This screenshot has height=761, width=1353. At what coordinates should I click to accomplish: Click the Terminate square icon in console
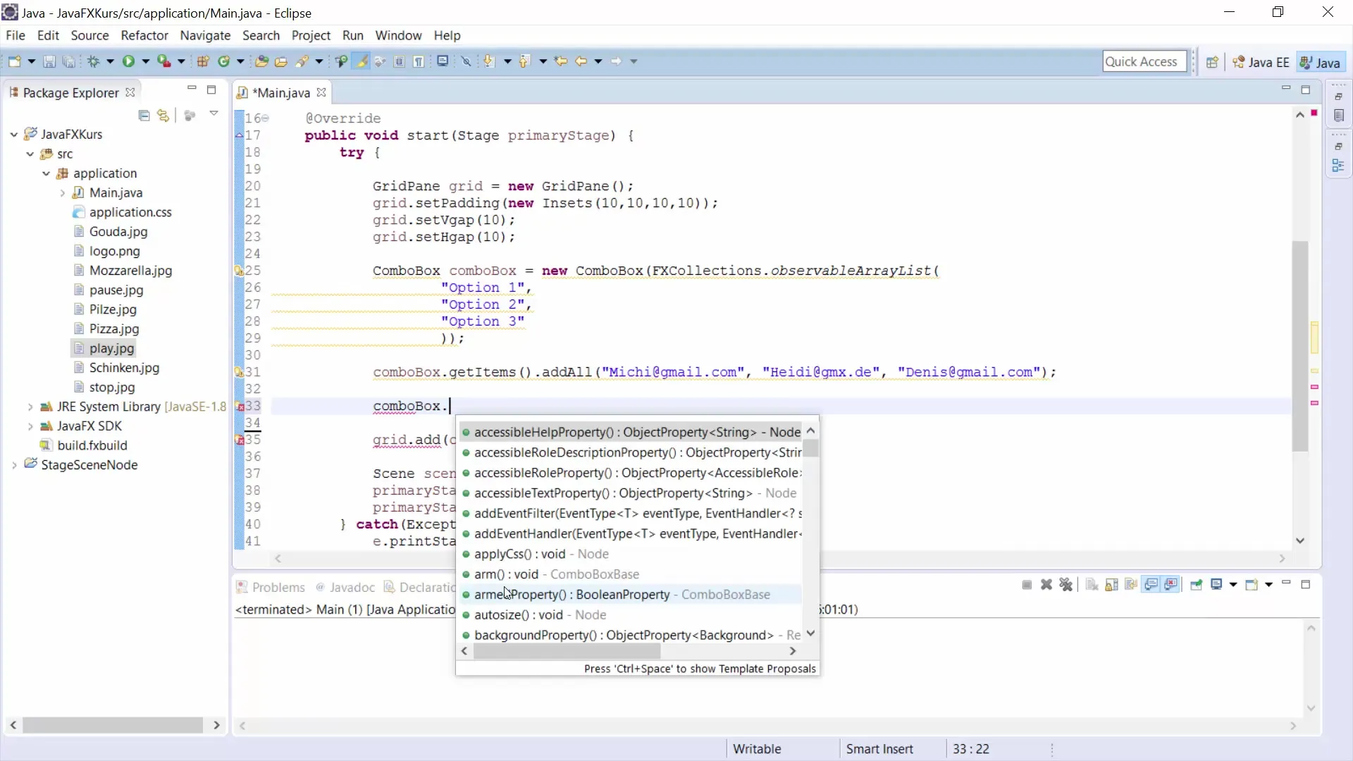coord(1027,585)
